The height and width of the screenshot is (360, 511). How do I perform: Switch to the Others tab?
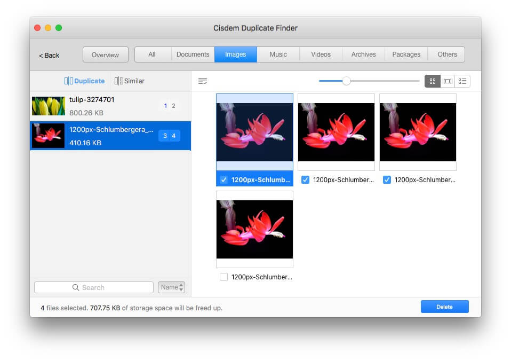447,54
